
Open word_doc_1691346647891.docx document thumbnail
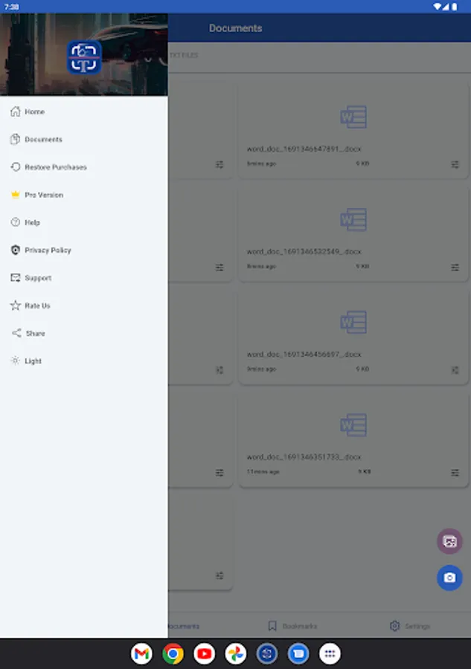coord(353,117)
